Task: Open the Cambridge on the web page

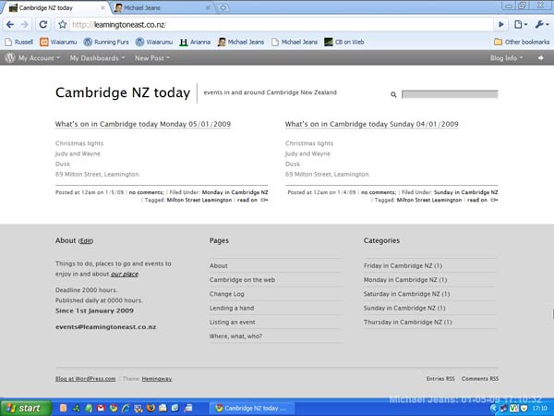Action: 242,280
